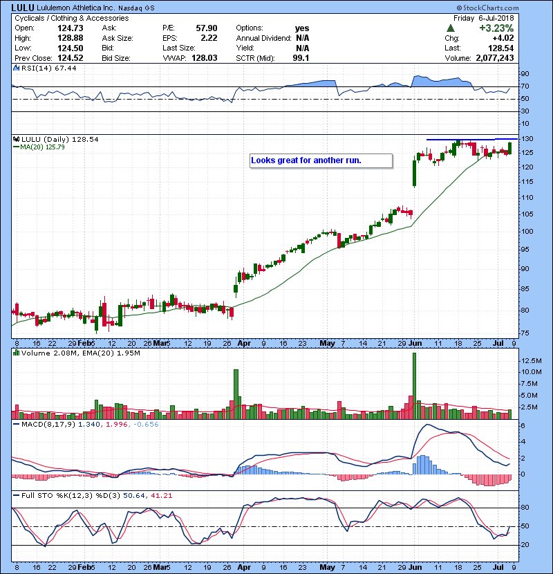Click the Lululemon Athletica Inc. company name
553x574 pixels.
click(x=75, y=8)
